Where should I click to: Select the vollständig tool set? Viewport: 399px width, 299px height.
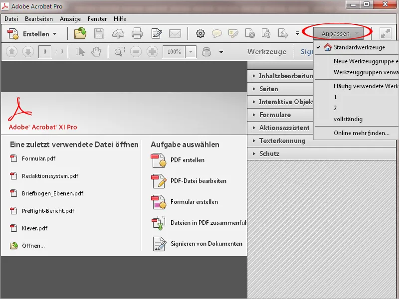point(357,119)
